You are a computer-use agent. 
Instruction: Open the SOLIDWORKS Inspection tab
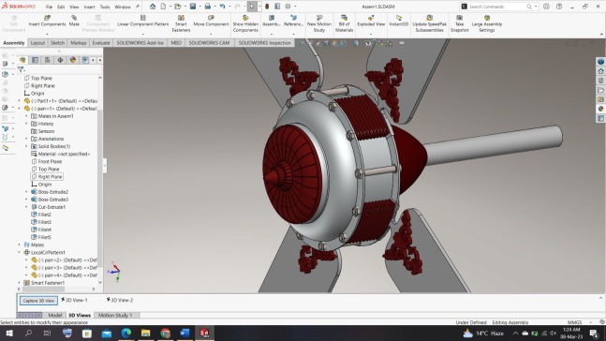[x=264, y=43]
